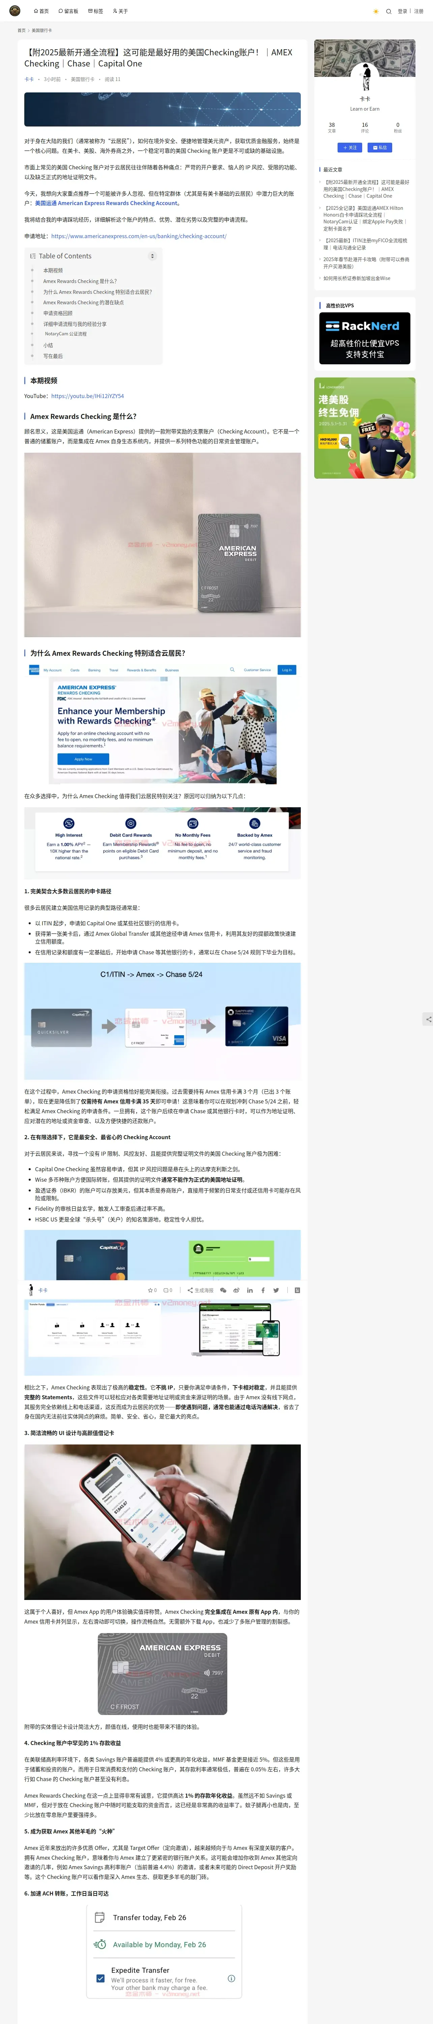This screenshot has height=2024, width=433.
Task: Jump to 为什么 Amex Rewards Checking 特别适合云居民 entry
Action: pyautogui.click(x=97, y=291)
